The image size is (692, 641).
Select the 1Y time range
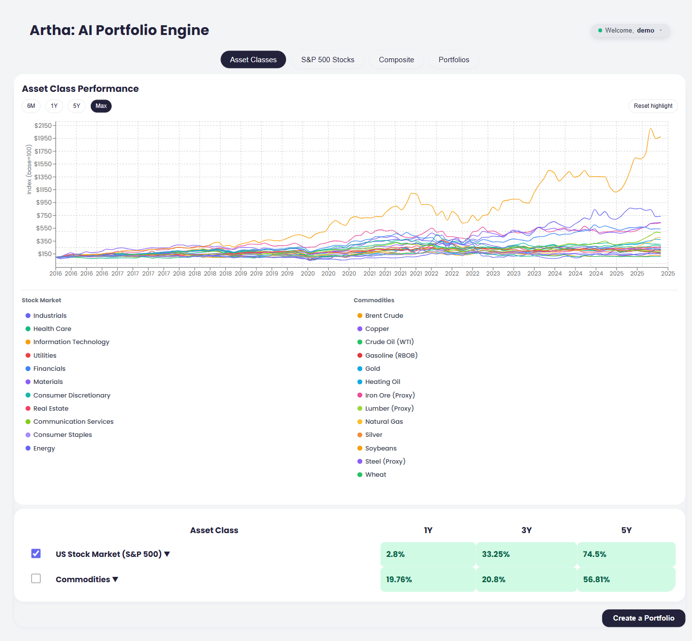(x=54, y=106)
